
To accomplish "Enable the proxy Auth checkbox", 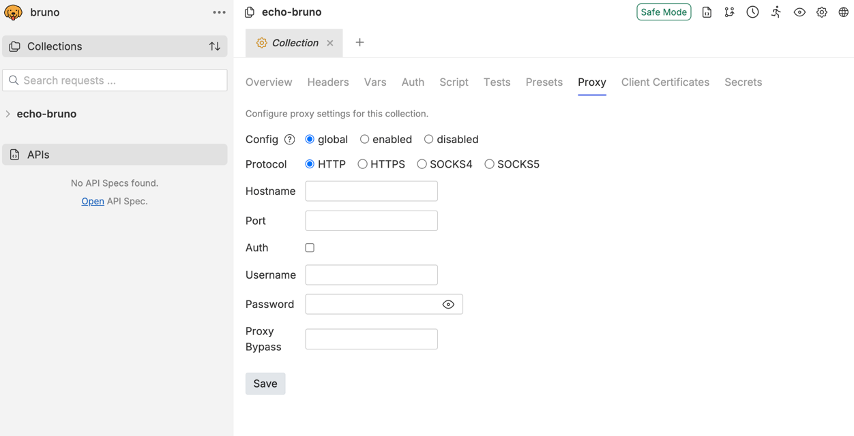I will point(310,247).
